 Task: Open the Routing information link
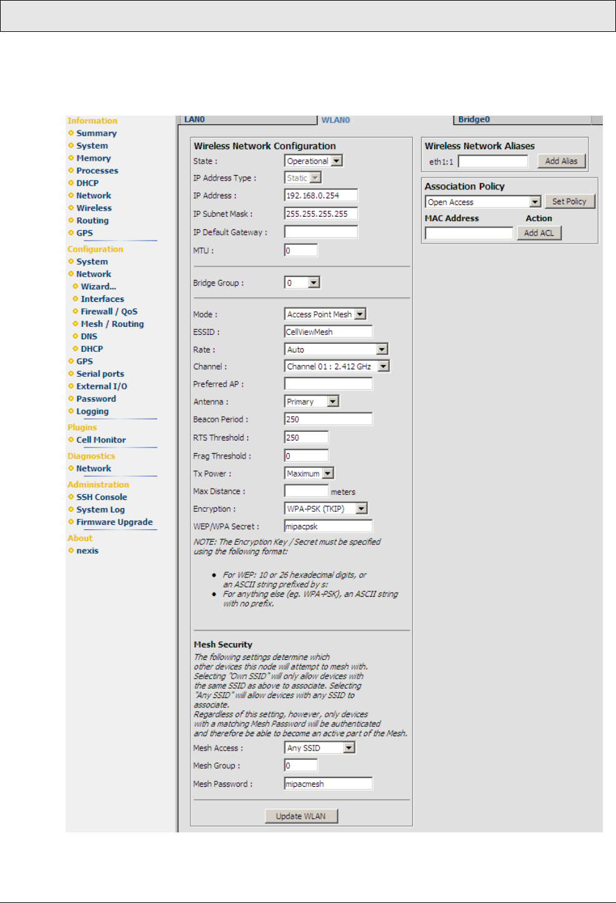coord(92,221)
